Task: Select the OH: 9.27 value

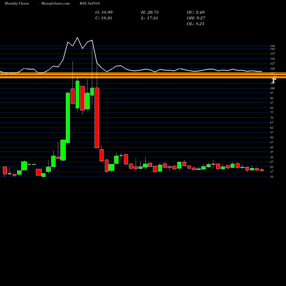Action: [x=196, y=18]
